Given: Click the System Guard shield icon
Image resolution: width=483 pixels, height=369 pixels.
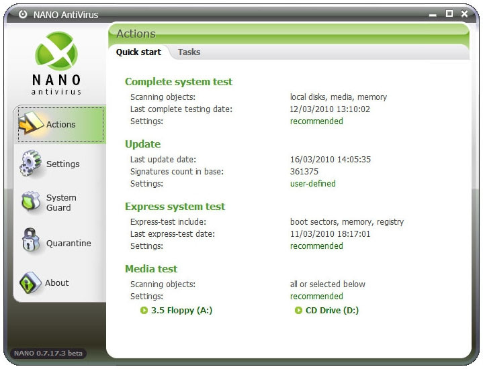Looking at the screenshot, I should (x=31, y=202).
